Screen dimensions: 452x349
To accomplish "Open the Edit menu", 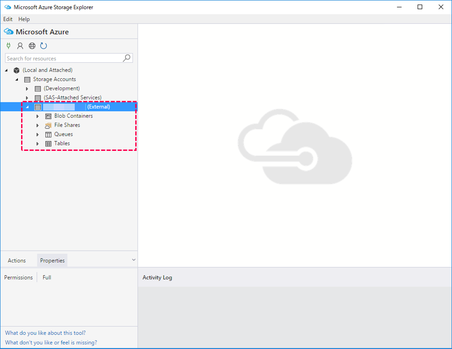I will click(8, 19).
